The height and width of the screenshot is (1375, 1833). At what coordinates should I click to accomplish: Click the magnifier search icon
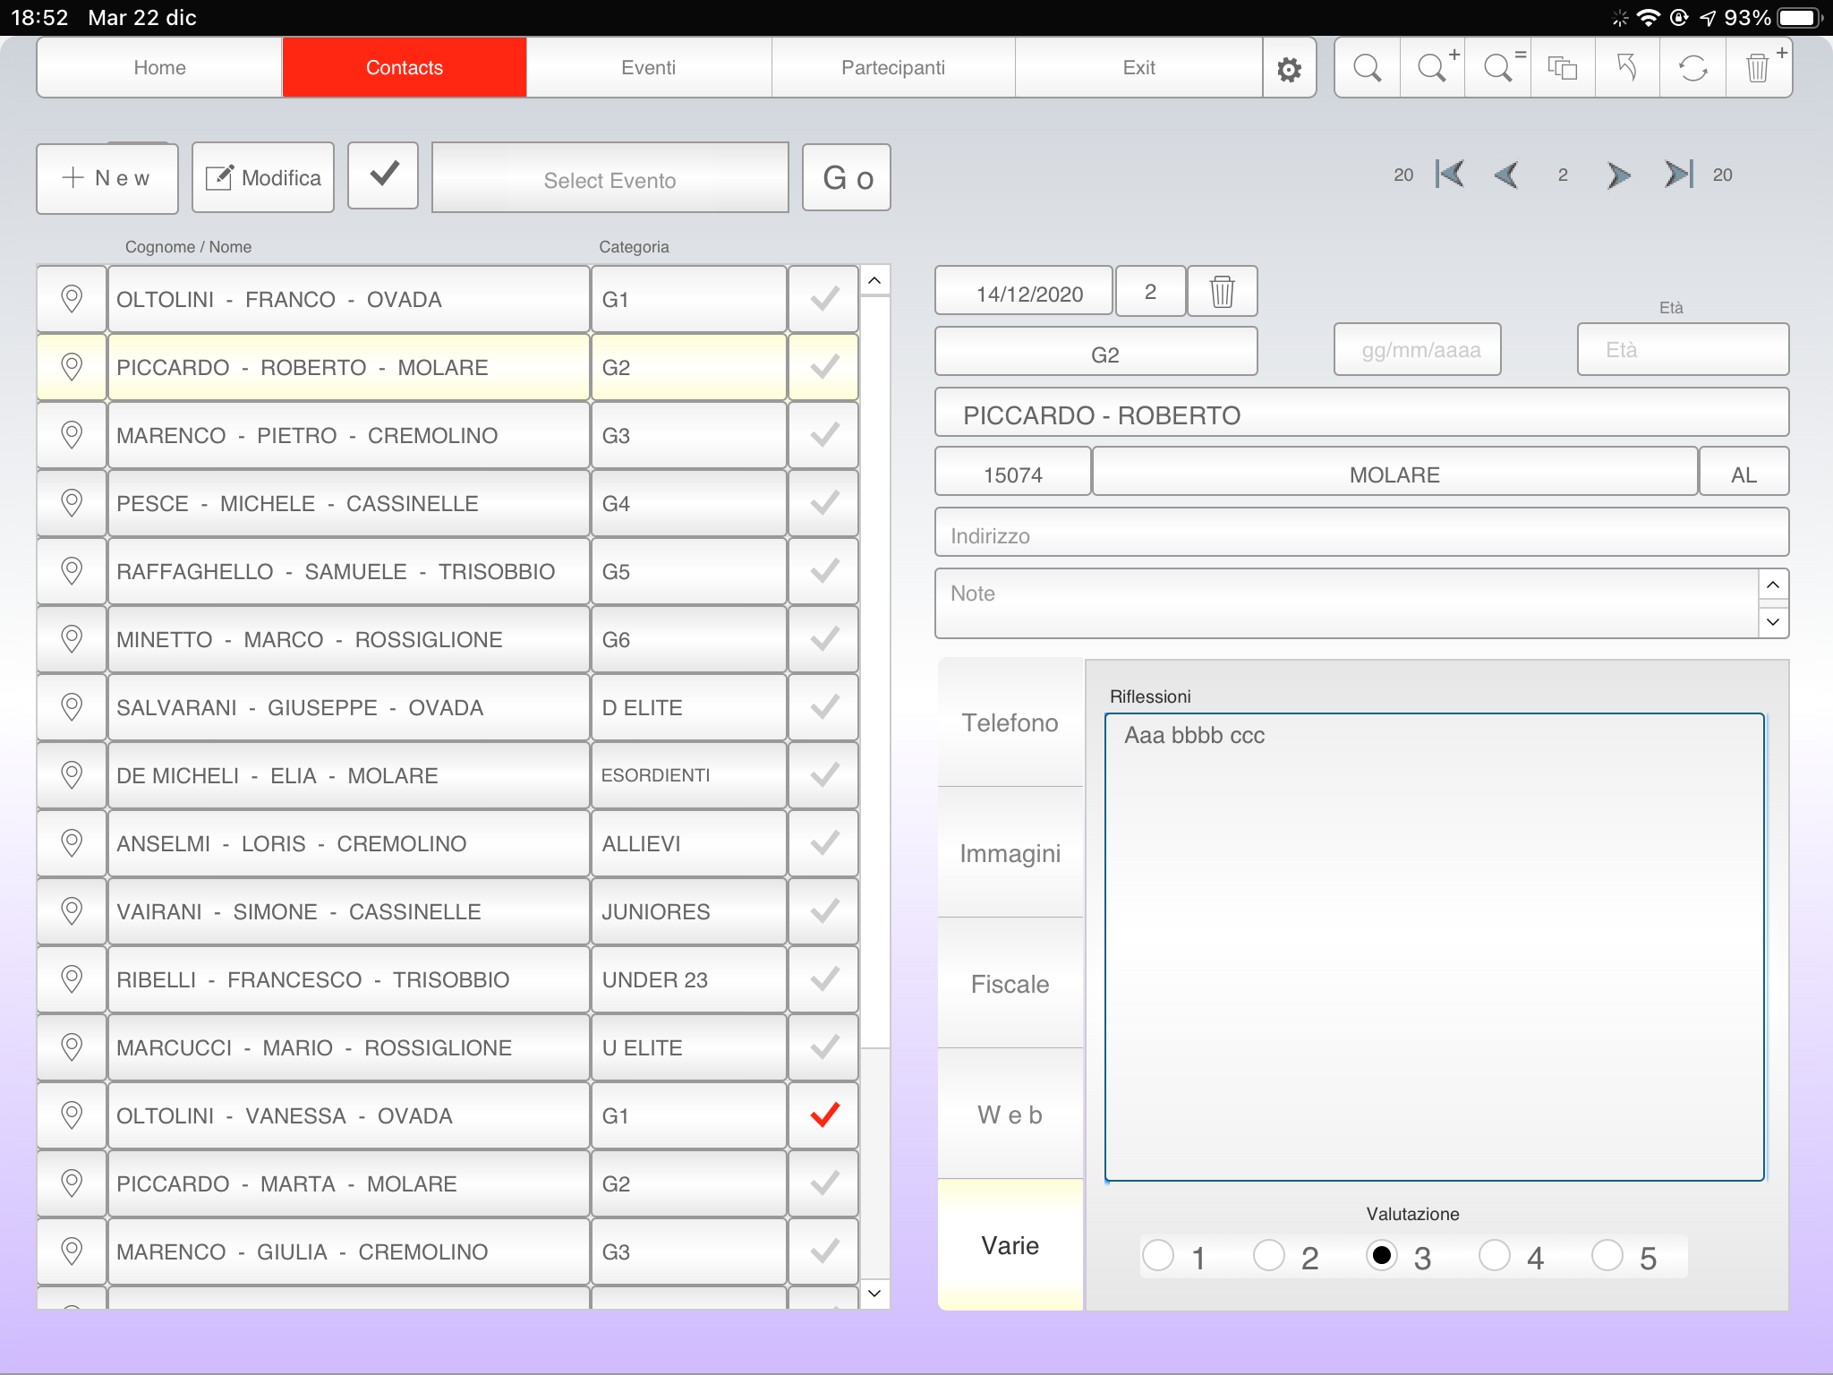(x=1367, y=68)
